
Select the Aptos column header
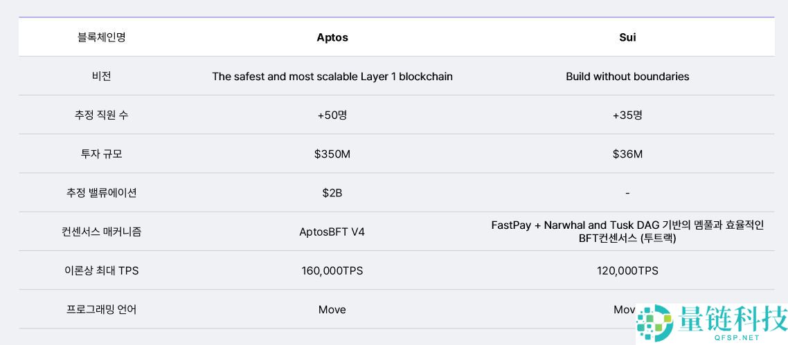pyautogui.click(x=332, y=37)
